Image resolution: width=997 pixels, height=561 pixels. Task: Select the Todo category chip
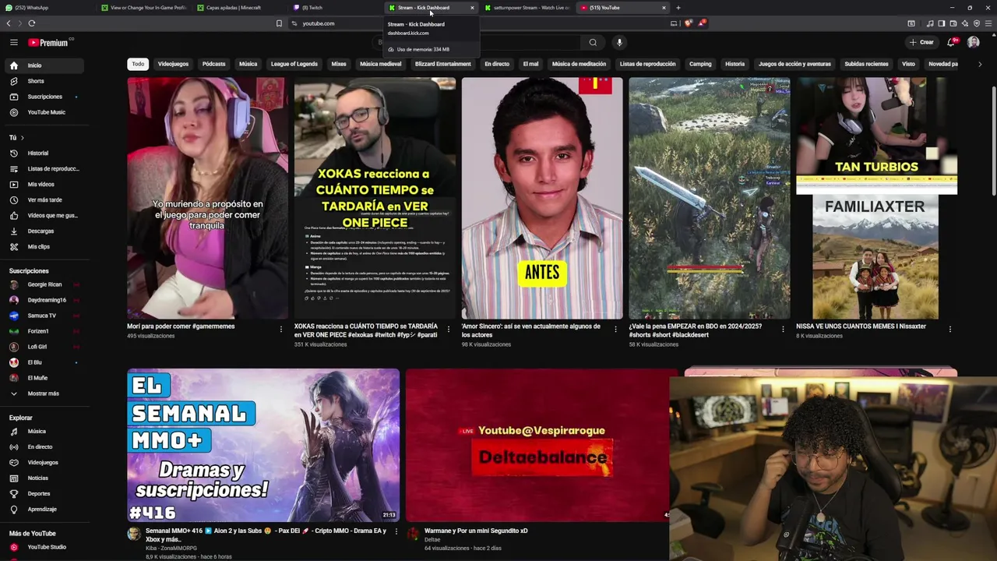(x=138, y=64)
